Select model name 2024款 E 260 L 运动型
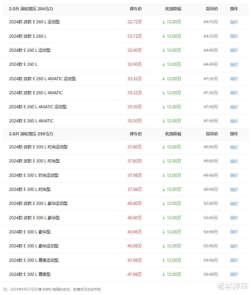The image size is (252, 295). (30, 50)
